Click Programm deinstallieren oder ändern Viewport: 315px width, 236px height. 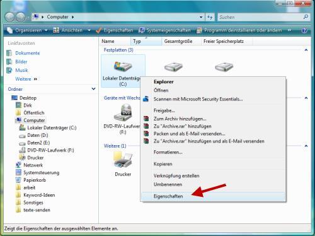click(x=239, y=30)
